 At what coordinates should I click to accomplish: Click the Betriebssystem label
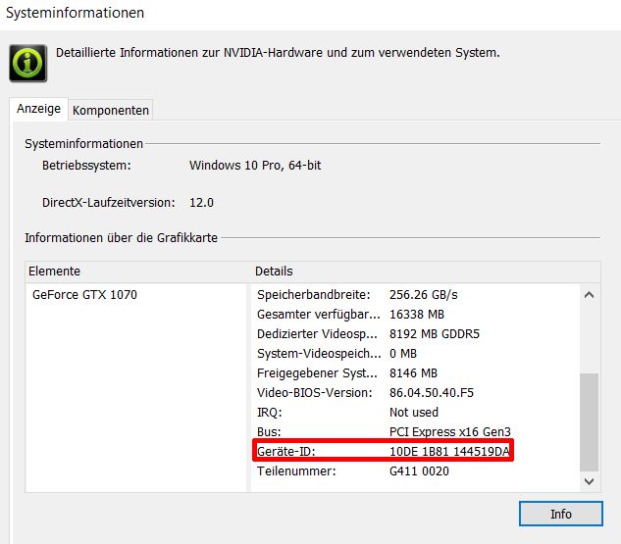(86, 166)
